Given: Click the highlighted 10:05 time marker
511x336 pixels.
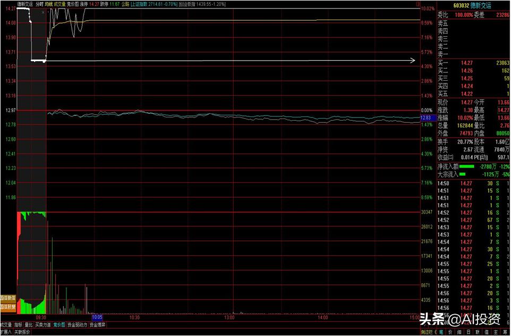Looking at the screenshot, I should (97, 317).
